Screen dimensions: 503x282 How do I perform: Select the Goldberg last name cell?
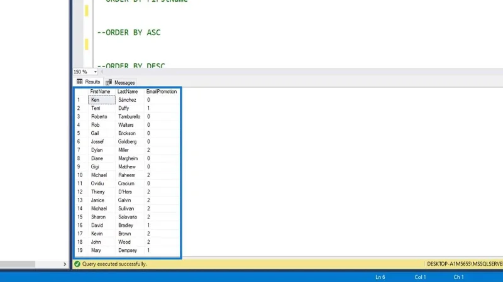[x=130, y=141]
